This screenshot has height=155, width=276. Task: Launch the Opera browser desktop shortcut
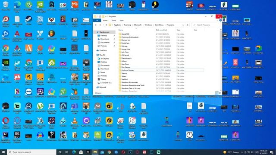click(x=6, y=122)
